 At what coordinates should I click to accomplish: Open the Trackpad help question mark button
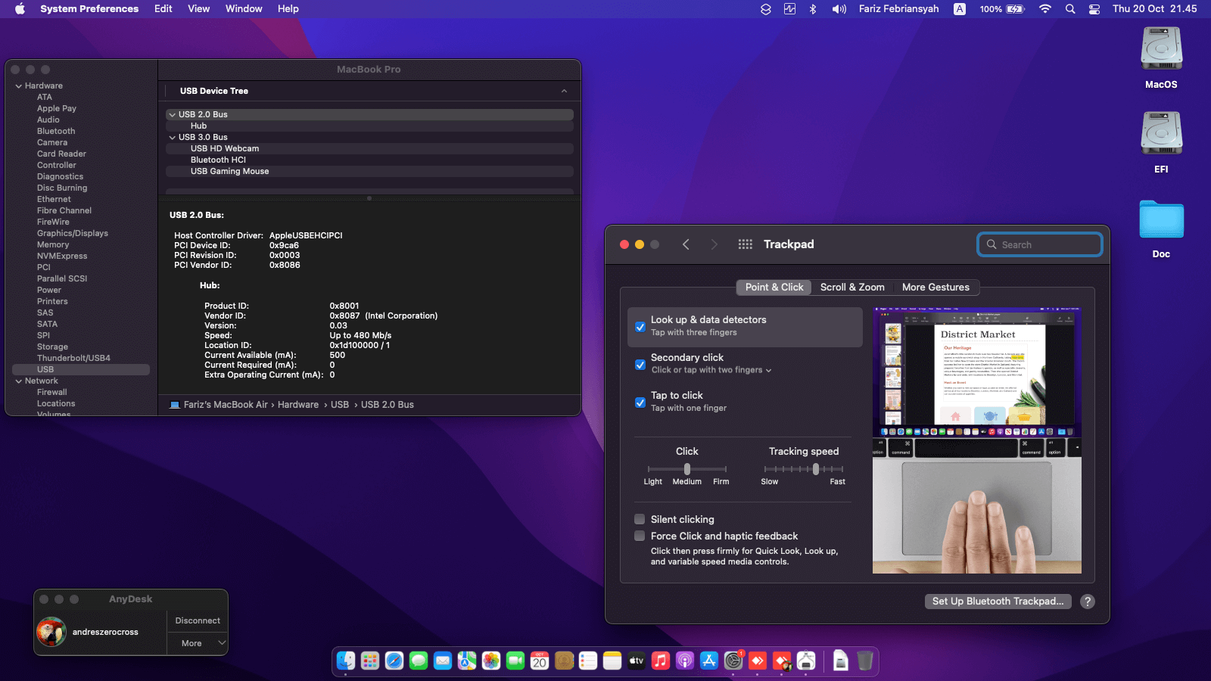(x=1087, y=602)
